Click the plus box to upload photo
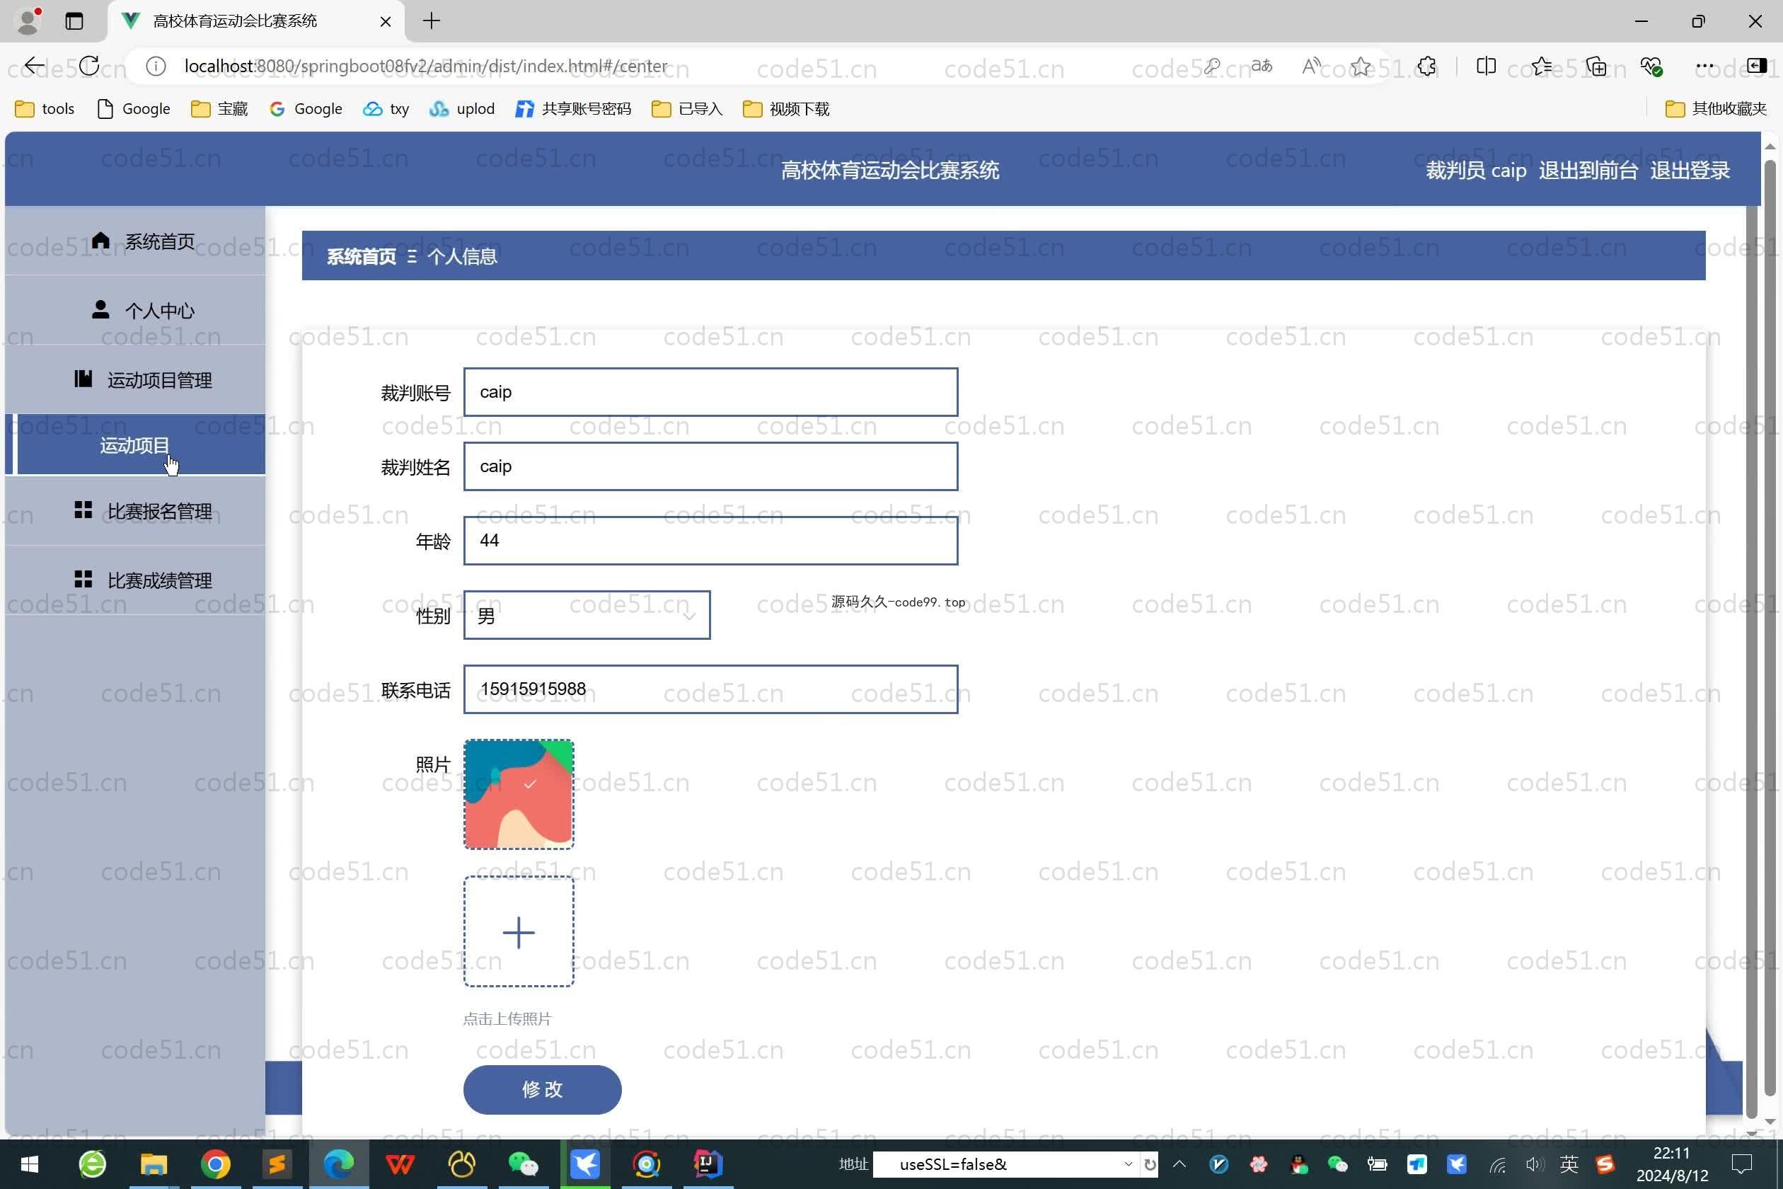 (x=519, y=931)
